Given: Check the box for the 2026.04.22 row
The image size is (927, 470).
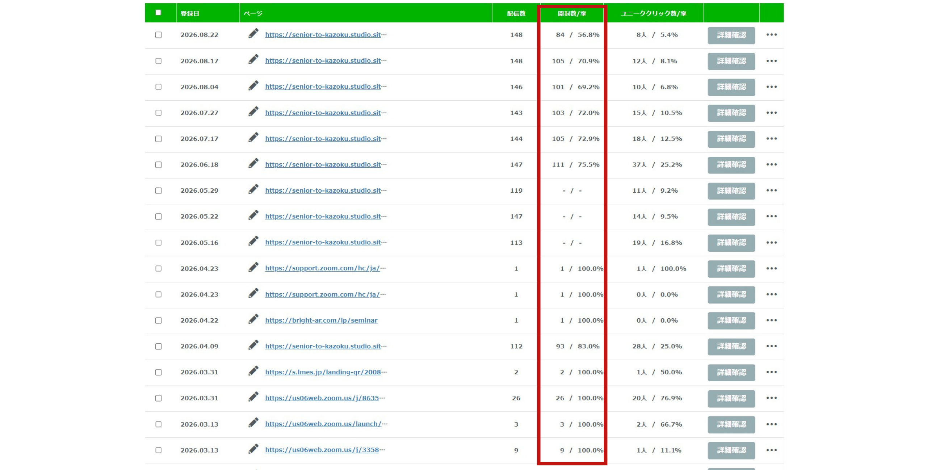Looking at the screenshot, I should (158, 320).
